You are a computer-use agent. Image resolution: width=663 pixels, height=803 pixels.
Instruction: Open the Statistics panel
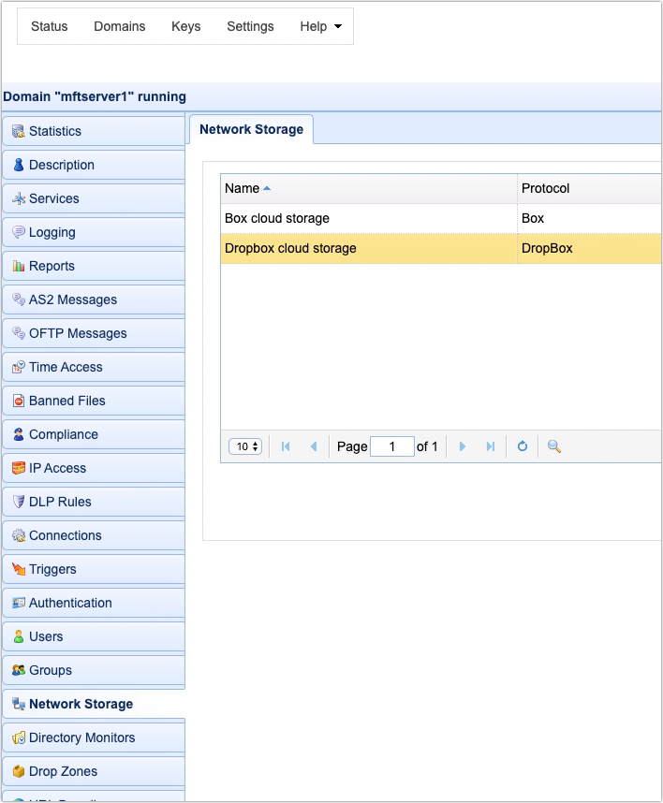click(x=52, y=131)
